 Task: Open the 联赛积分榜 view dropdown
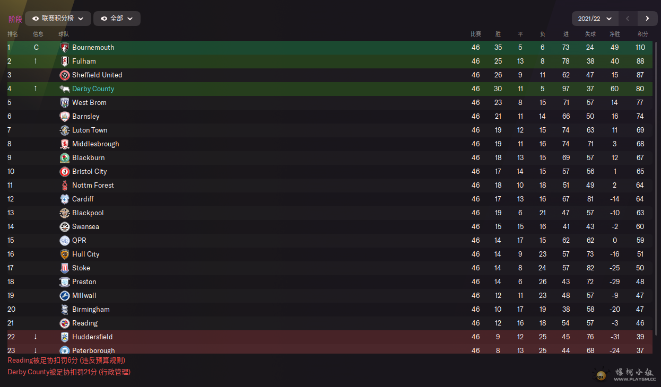pyautogui.click(x=58, y=19)
